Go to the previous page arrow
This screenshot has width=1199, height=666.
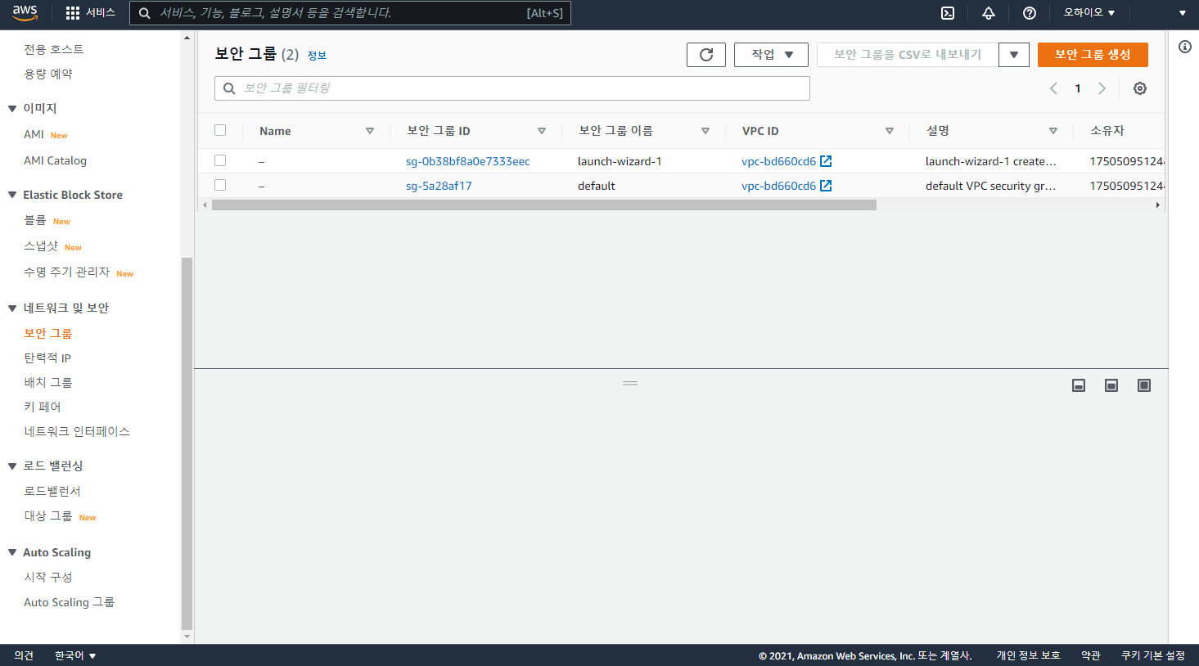tap(1053, 88)
